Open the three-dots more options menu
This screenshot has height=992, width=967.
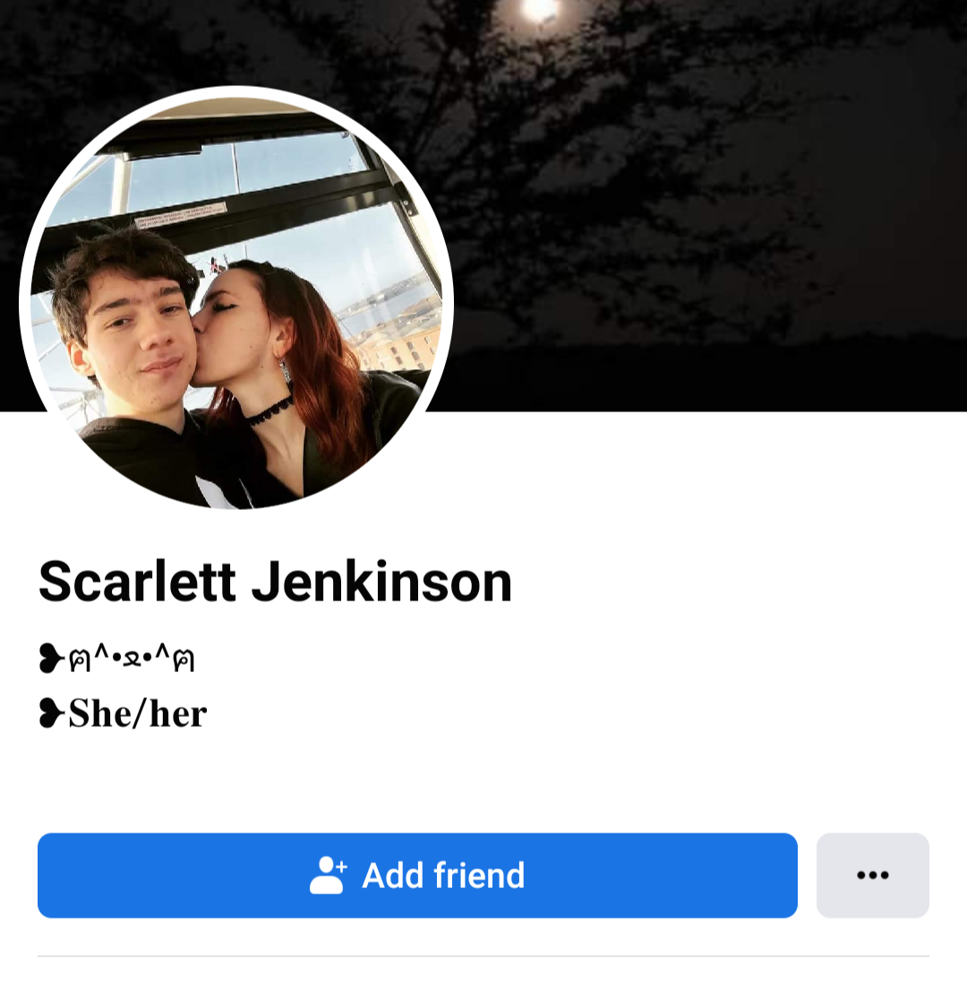coord(872,875)
